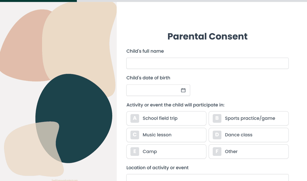
Task: Click the letter A option badge
Action: 135,118
